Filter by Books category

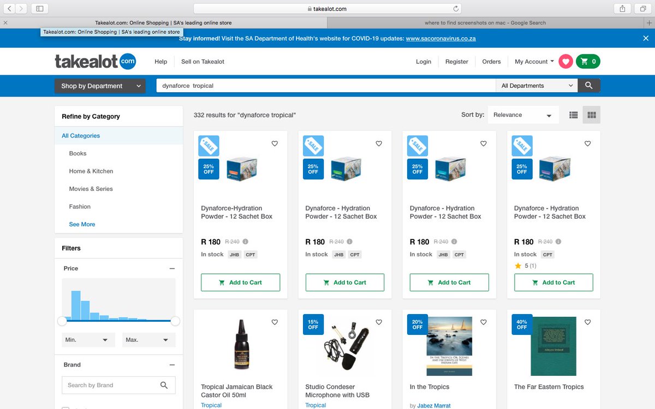point(78,153)
